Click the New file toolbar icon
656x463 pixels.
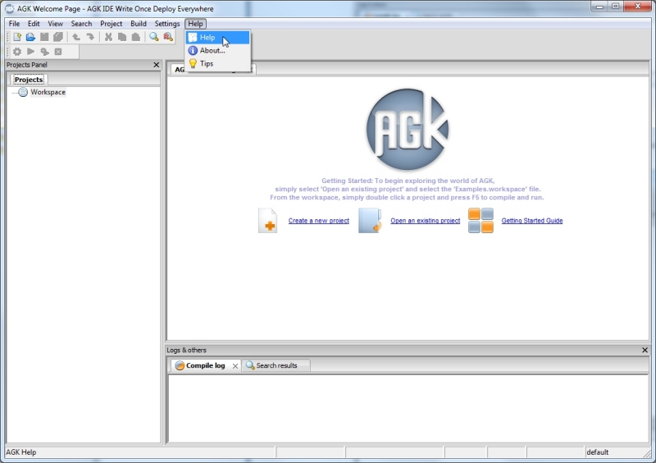[x=17, y=37]
